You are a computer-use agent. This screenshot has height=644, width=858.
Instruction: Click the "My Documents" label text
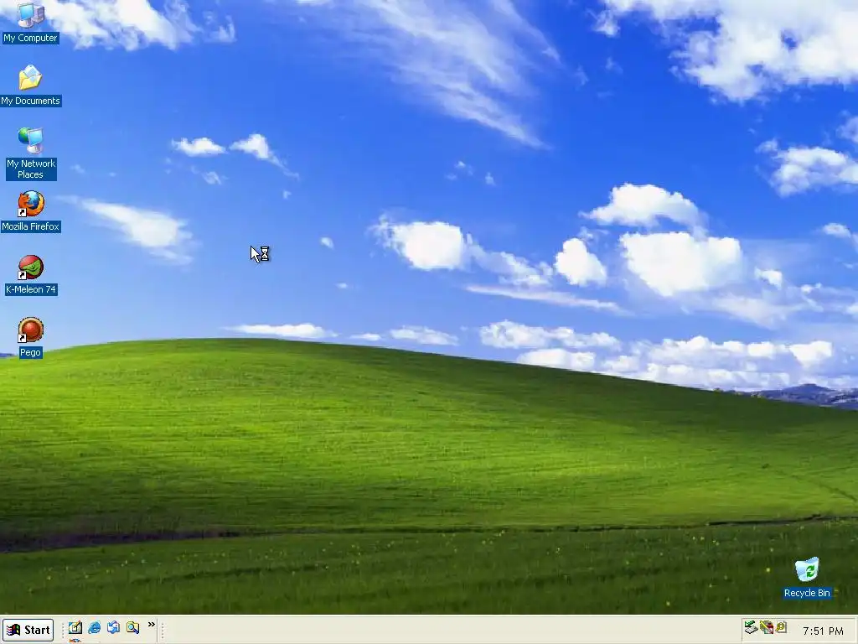click(31, 101)
